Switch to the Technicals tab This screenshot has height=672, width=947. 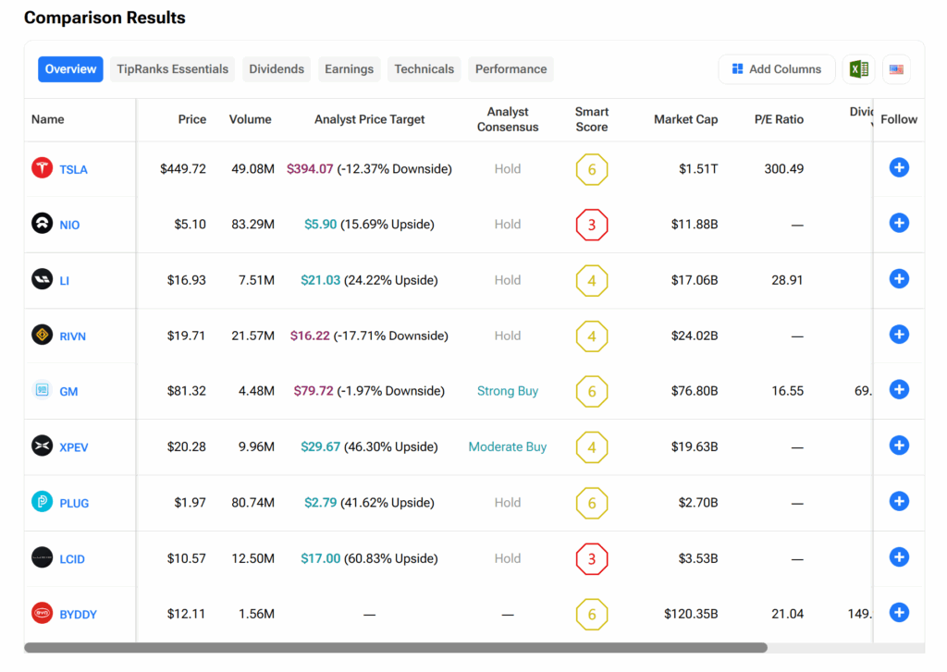[x=424, y=69]
